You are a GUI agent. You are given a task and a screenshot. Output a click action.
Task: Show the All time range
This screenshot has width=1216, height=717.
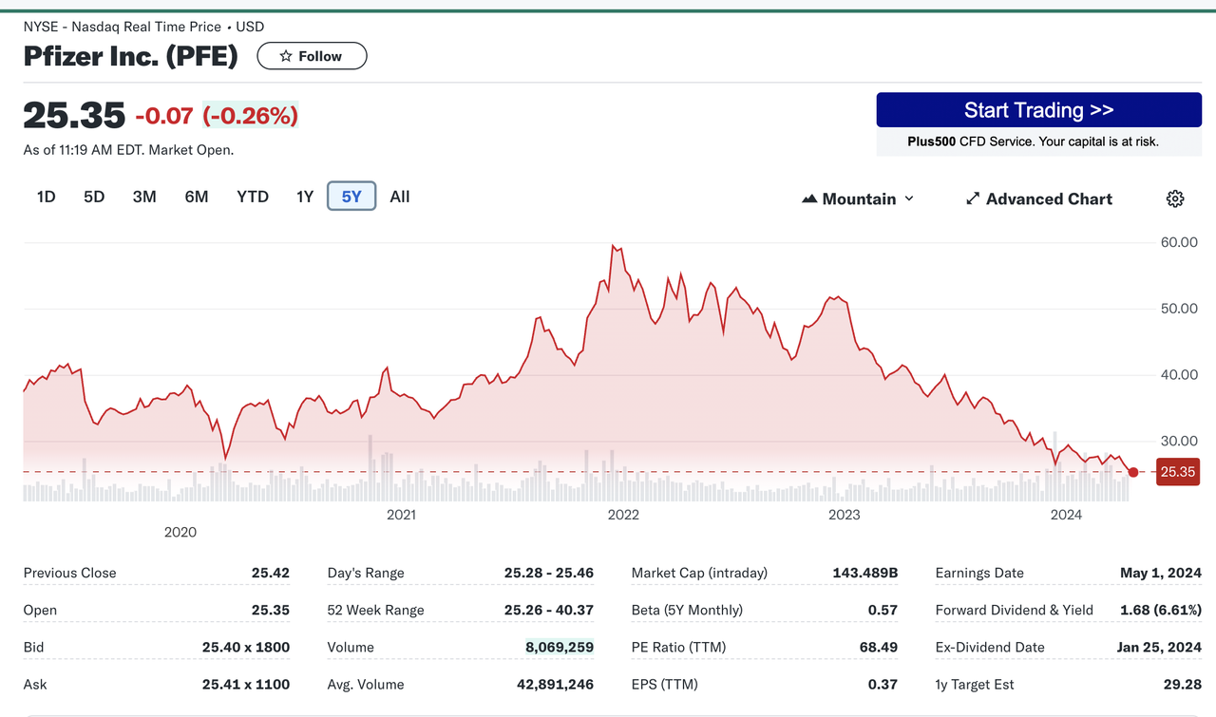pyautogui.click(x=400, y=197)
